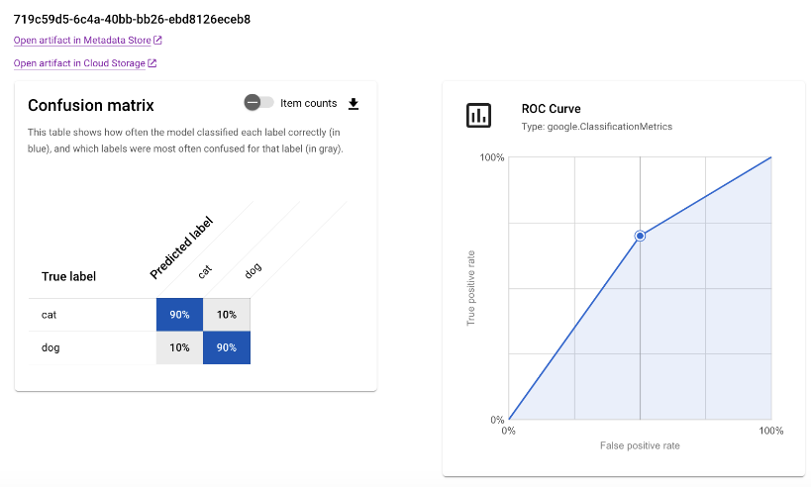This screenshot has width=811, height=487.
Task: Click external-link icon beside Cloud Storage
Action: point(152,63)
